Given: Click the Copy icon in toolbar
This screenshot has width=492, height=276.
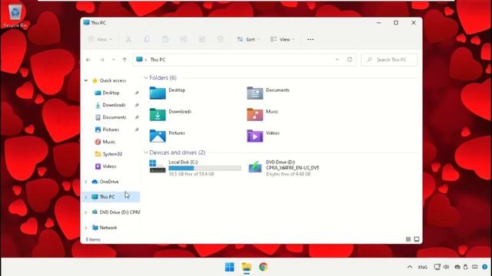Looking at the screenshot, I should [x=147, y=39].
